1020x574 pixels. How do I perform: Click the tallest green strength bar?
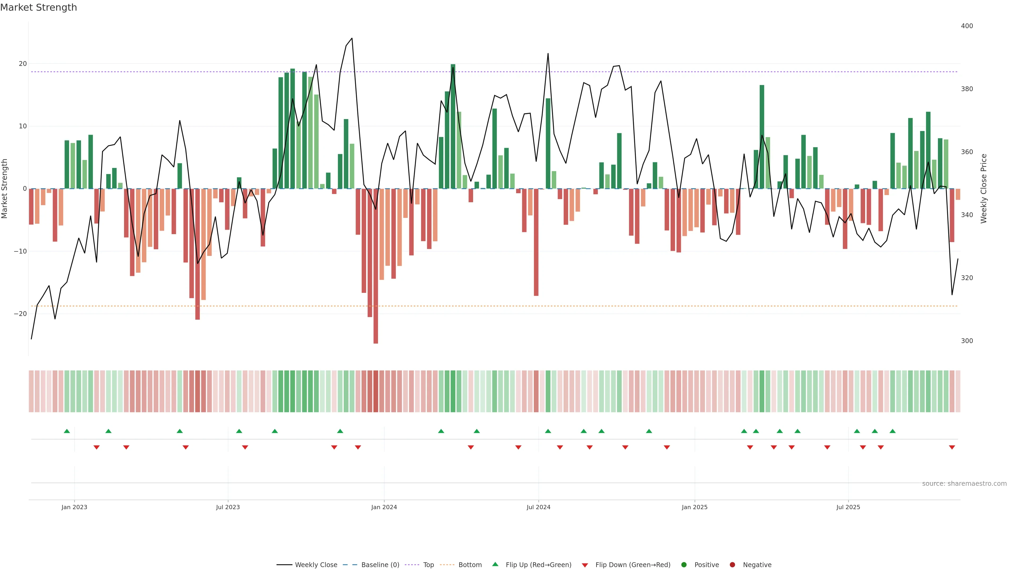tap(453, 127)
